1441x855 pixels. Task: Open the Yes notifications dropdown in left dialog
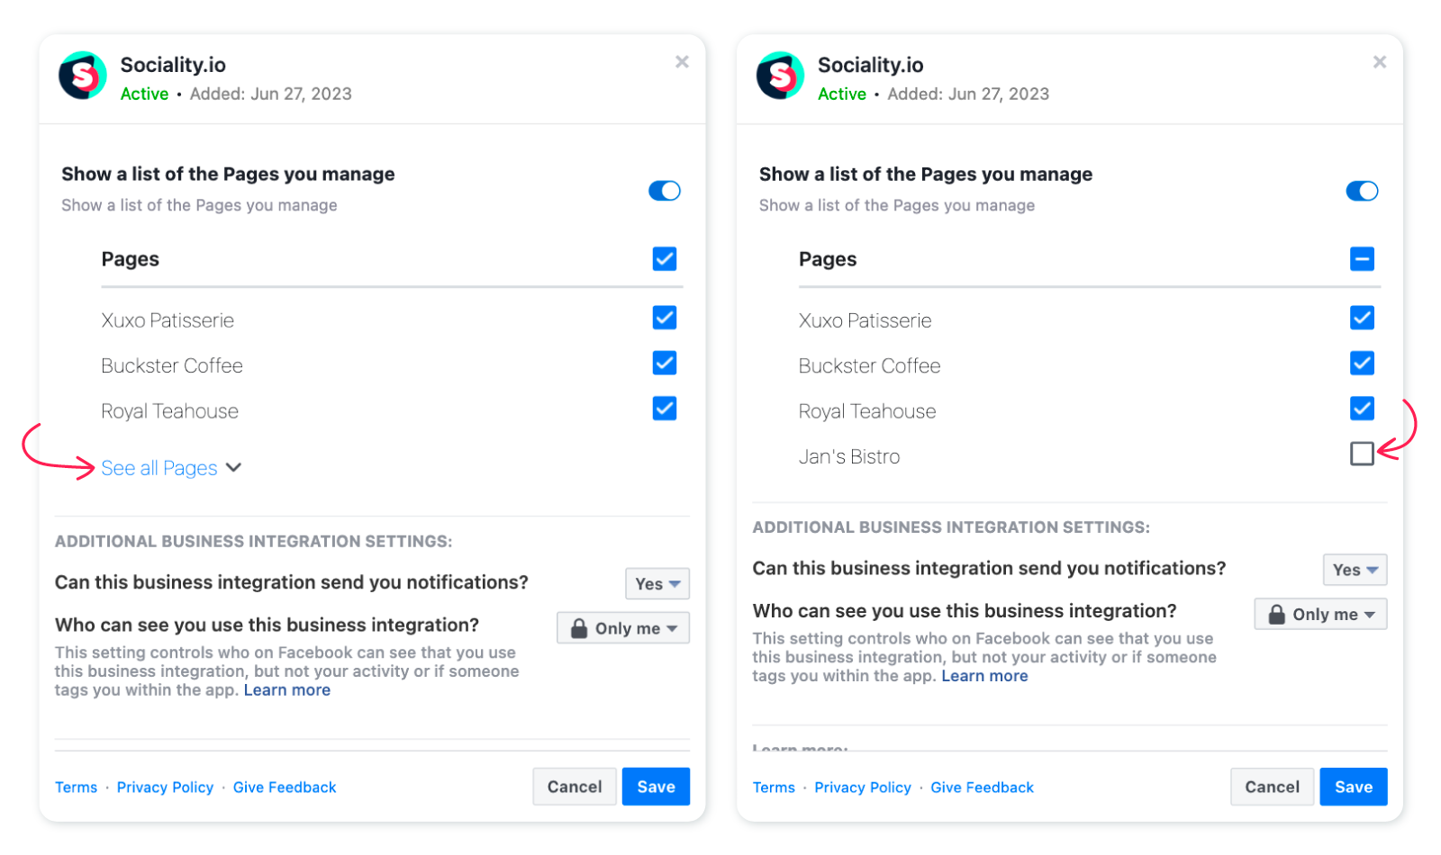coord(657,584)
